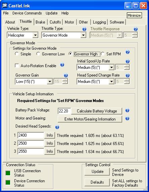Expand the Vehicle Type dropdown
Screen dimensions: 149x192
tap(35, 35)
